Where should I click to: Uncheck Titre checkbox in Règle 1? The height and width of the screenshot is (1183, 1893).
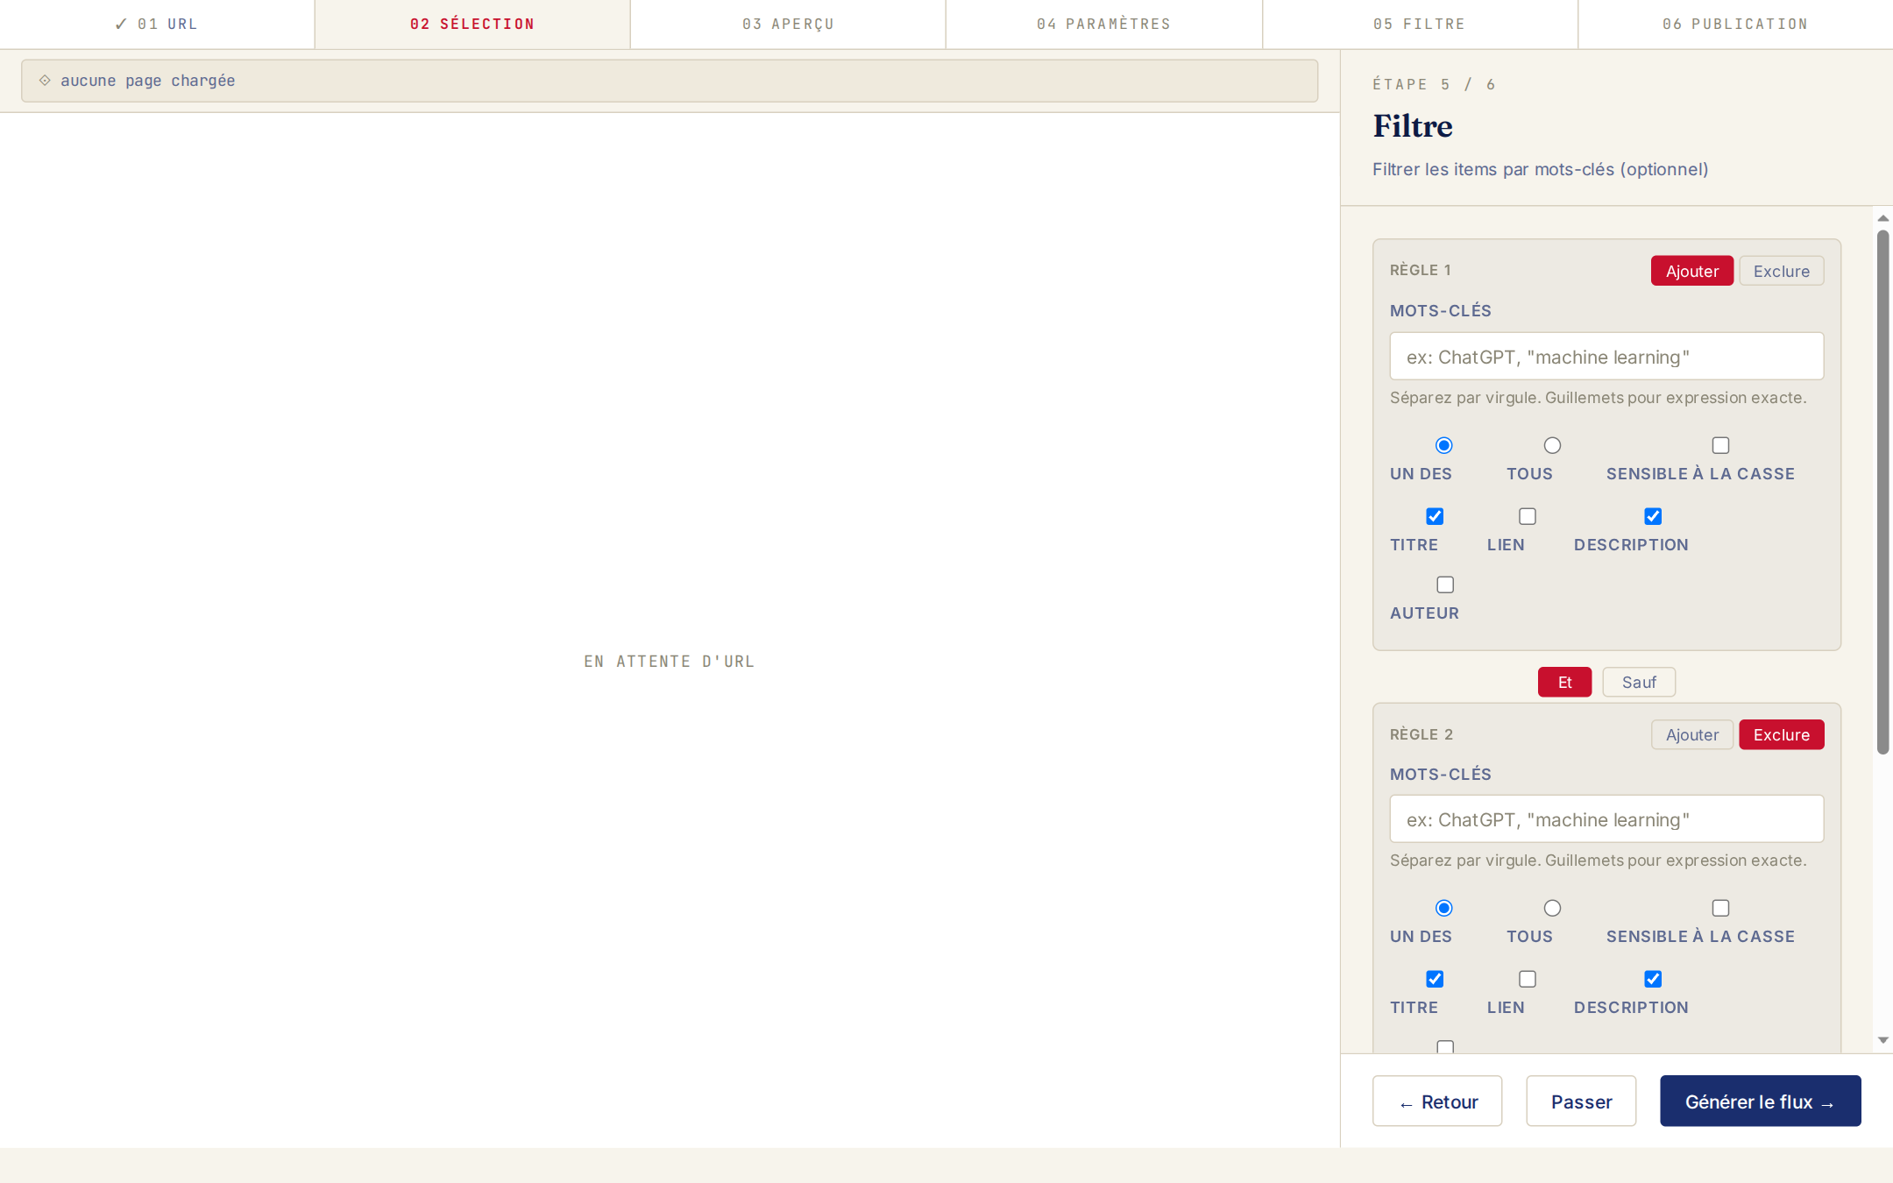coord(1435,516)
